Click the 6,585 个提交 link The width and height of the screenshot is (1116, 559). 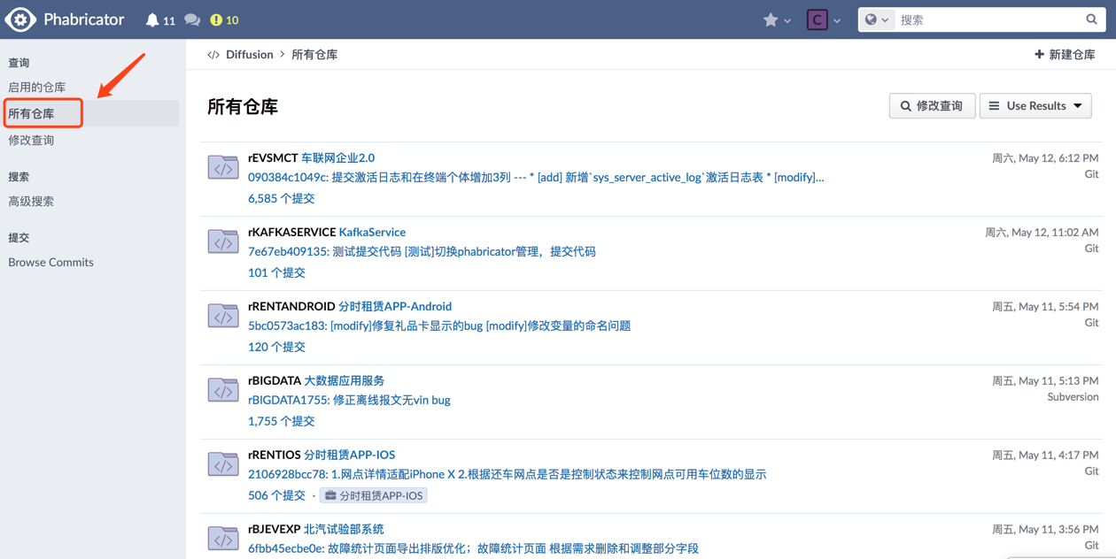tap(281, 198)
